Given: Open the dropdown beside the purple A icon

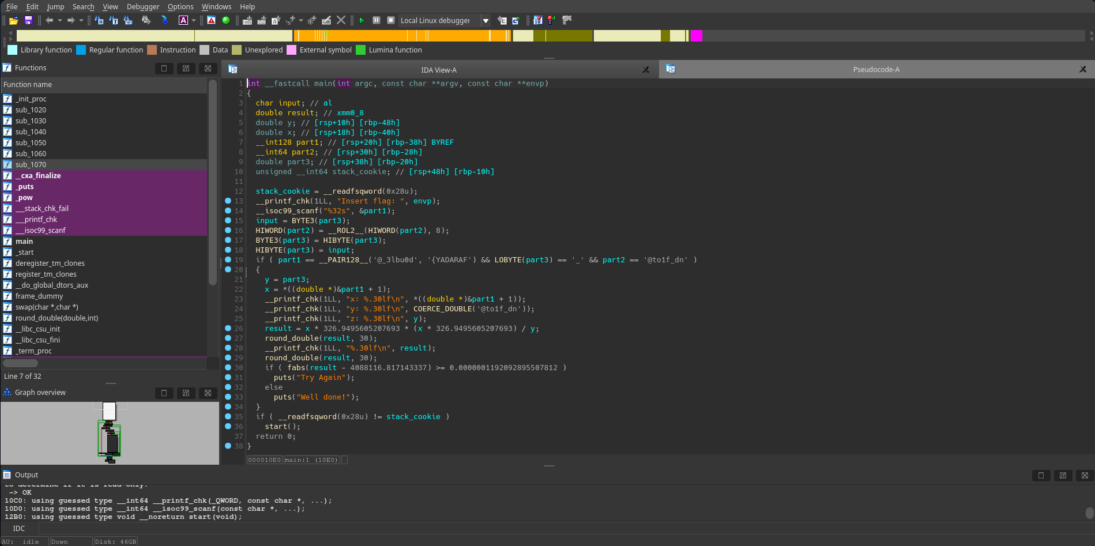Looking at the screenshot, I should pyautogui.click(x=194, y=20).
